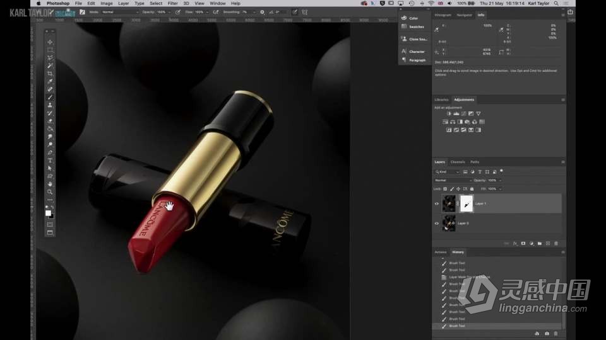Select the Move tool
The image size is (606, 340).
[x=50, y=42]
